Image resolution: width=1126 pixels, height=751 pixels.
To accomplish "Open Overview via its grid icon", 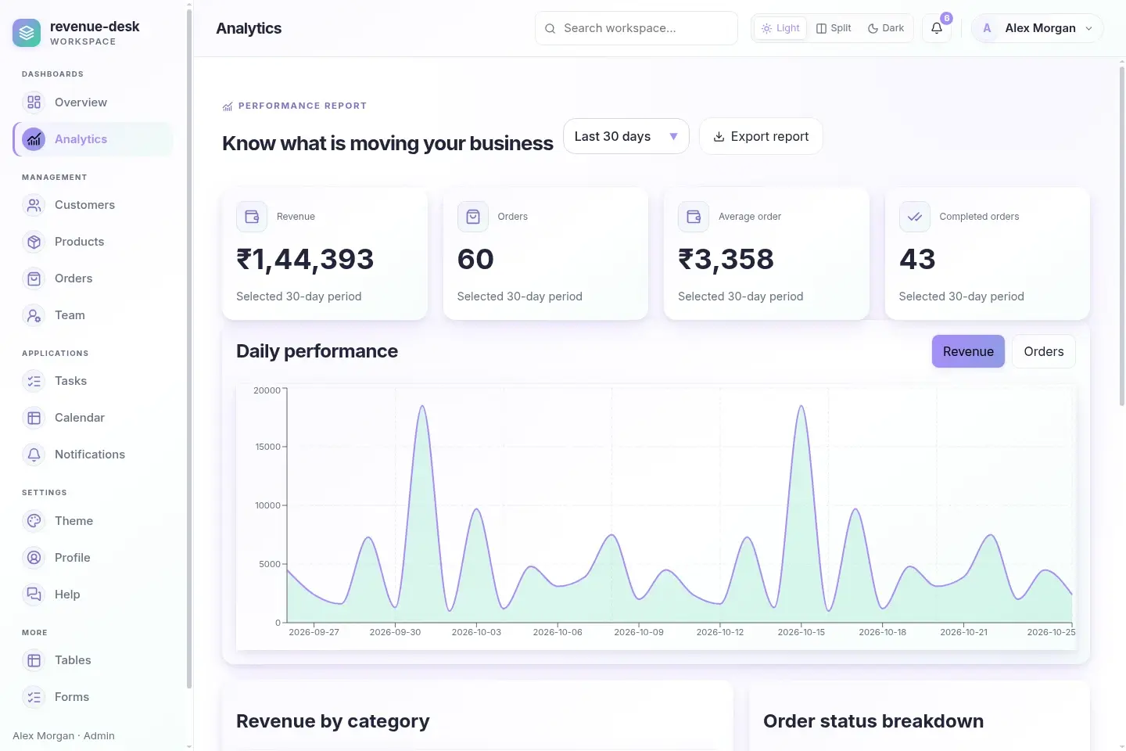I will pyautogui.click(x=34, y=102).
